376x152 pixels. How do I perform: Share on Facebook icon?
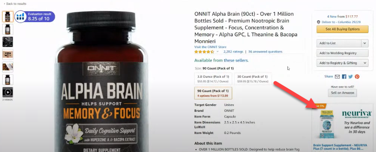tap(344, 77)
